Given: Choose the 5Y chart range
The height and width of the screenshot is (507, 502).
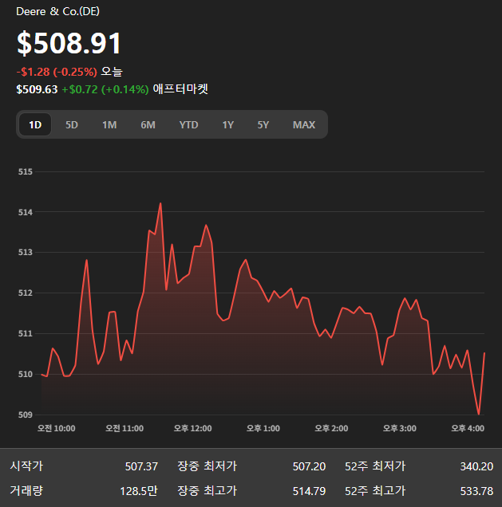Looking at the screenshot, I should pos(263,124).
